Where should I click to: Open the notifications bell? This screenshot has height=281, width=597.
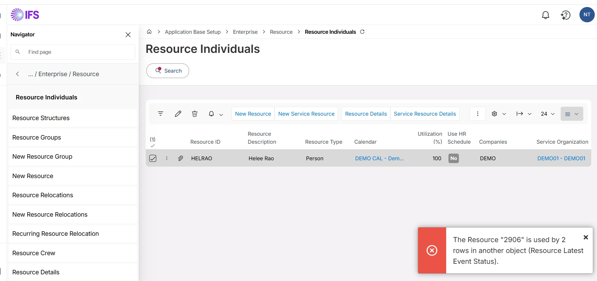pyautogui.click(x=546, y=15)
